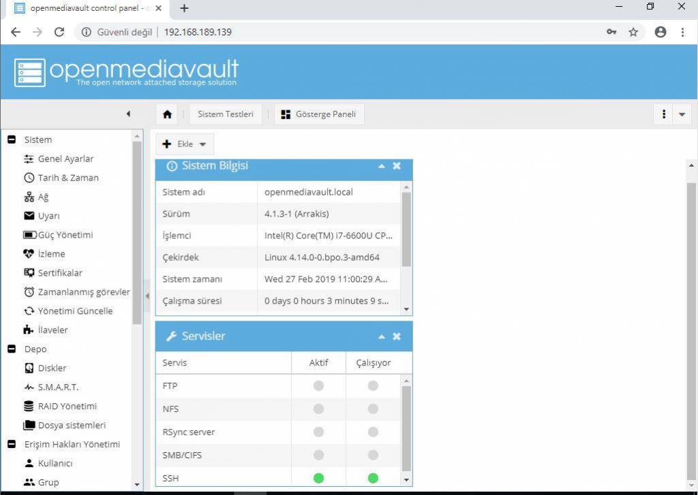Collapse the navigation sidebar arrow
Image resolution: width=698 pixels, height=495 pixels.
tap(128, 114)
